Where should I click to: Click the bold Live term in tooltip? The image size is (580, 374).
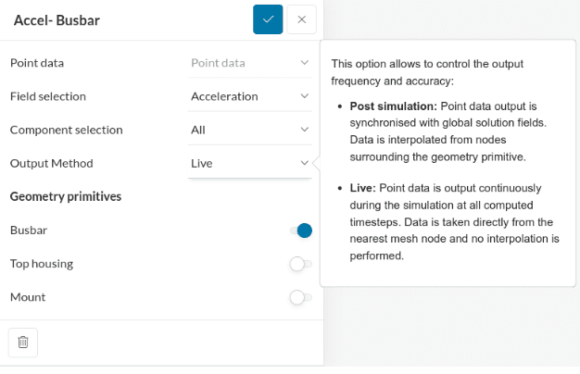(x=364, y=188)
